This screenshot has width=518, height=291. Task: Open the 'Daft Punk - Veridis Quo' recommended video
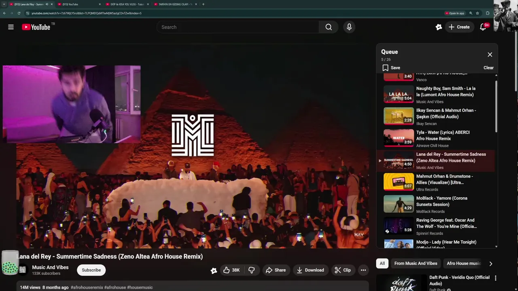[x=459, y=280]
